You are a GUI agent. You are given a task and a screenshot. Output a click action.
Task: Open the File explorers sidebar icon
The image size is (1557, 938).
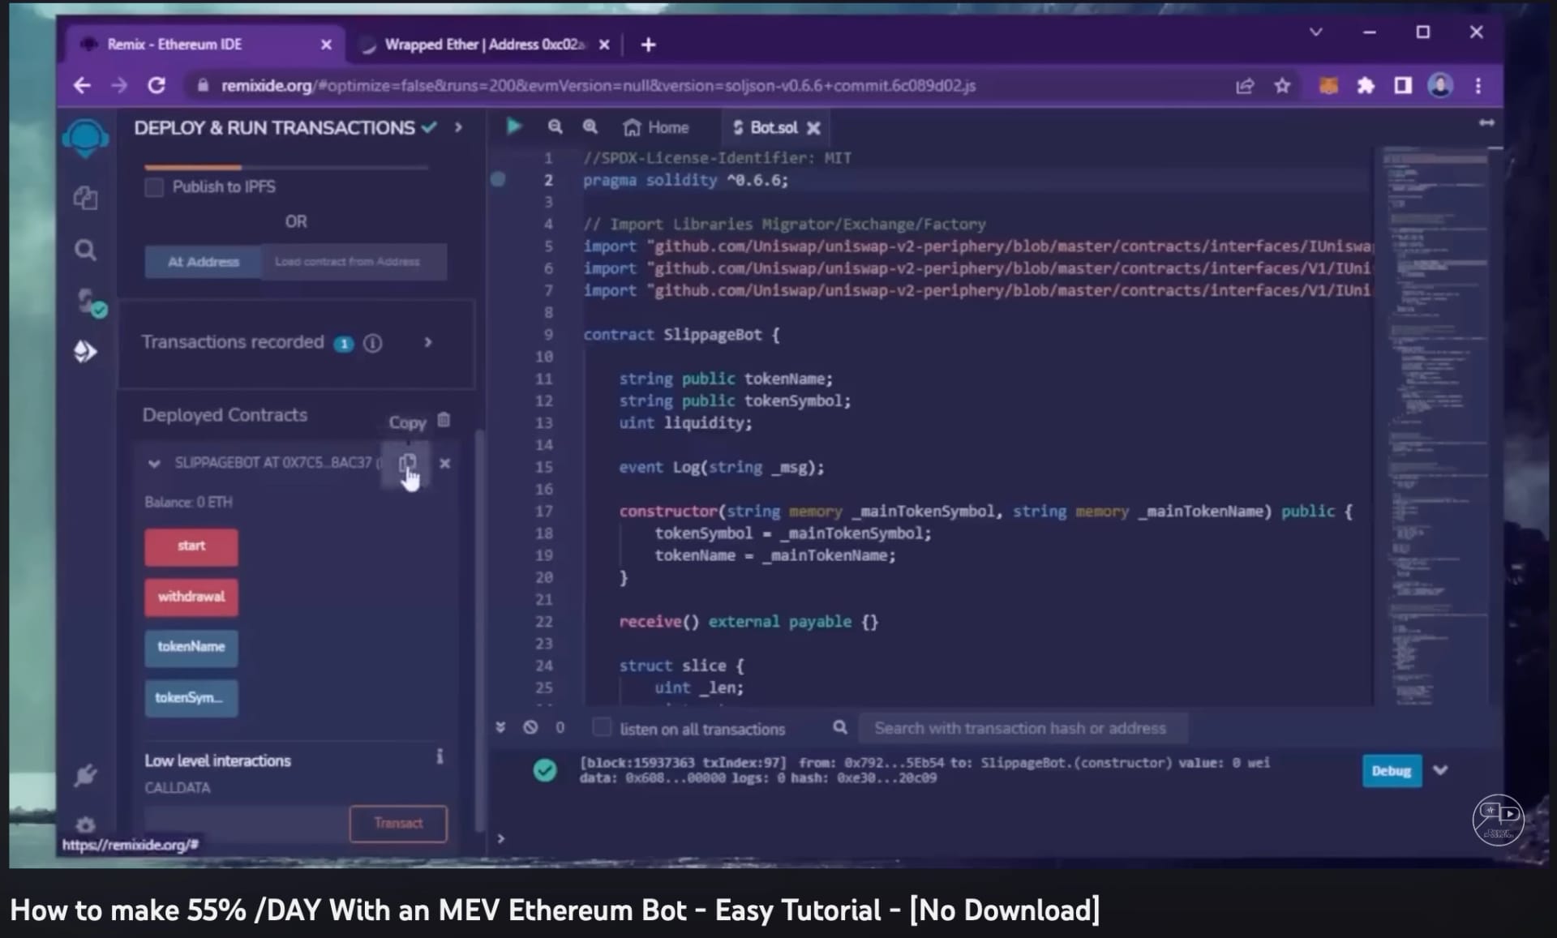click(85, 198)
